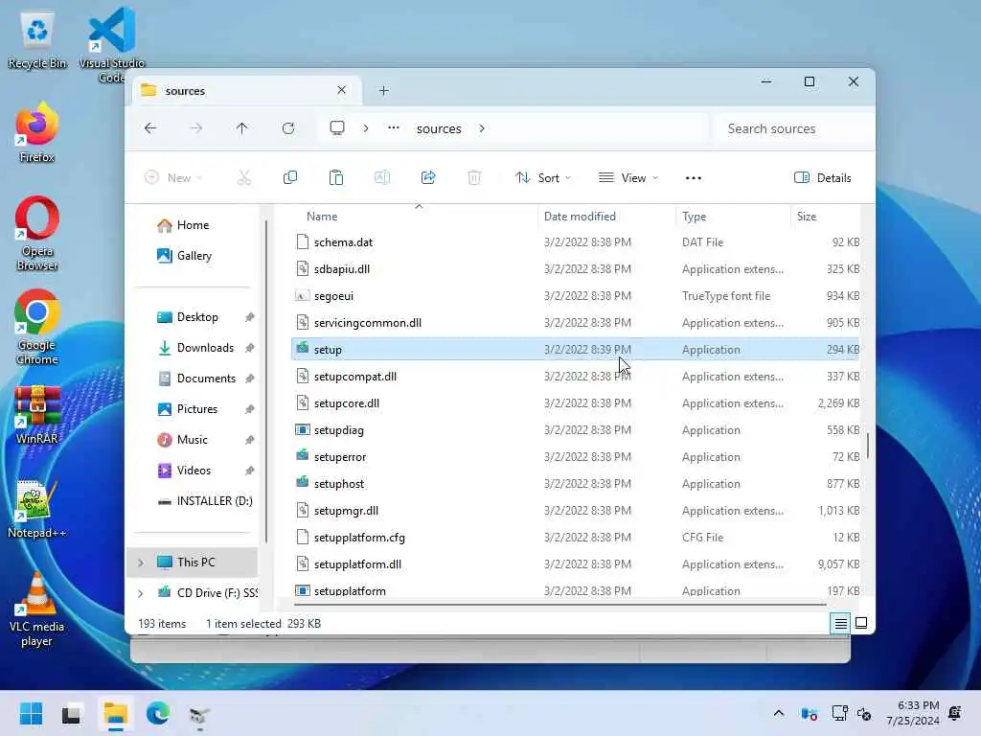Viewport: 981px width, 736px height.
Task: Open See more options ellipsis in toolbar
Action: (694, 177)
